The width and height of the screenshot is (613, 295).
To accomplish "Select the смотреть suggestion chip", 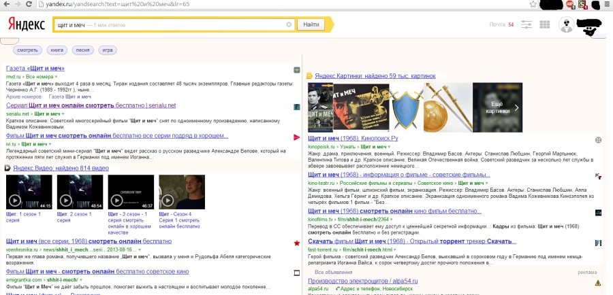I will point(27,50).
